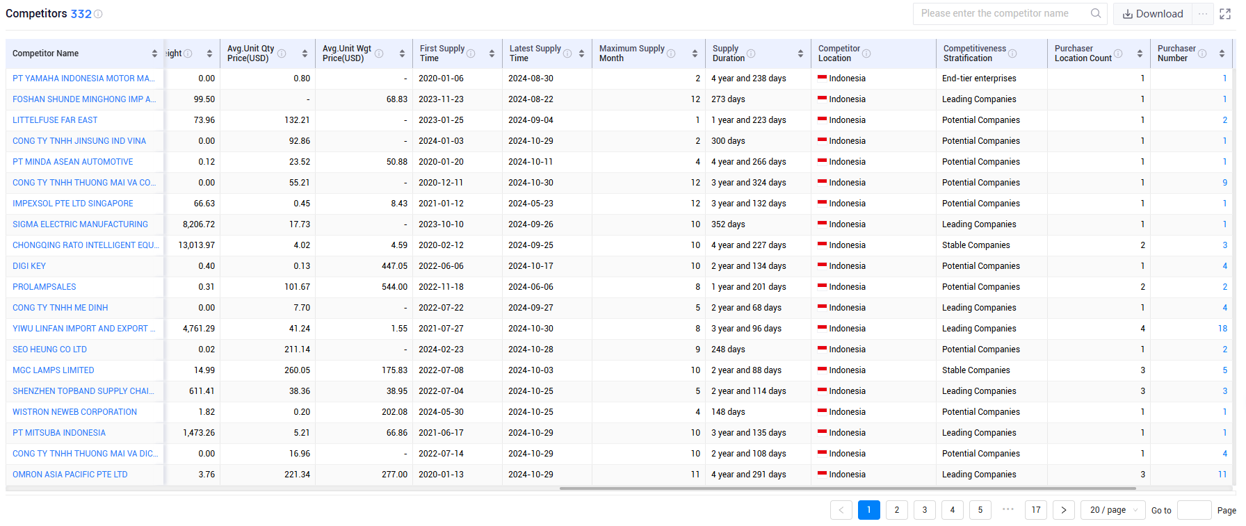Sort by Competitor Name column
This screenshot has height=526, width=1246.
tap(154, 54)
